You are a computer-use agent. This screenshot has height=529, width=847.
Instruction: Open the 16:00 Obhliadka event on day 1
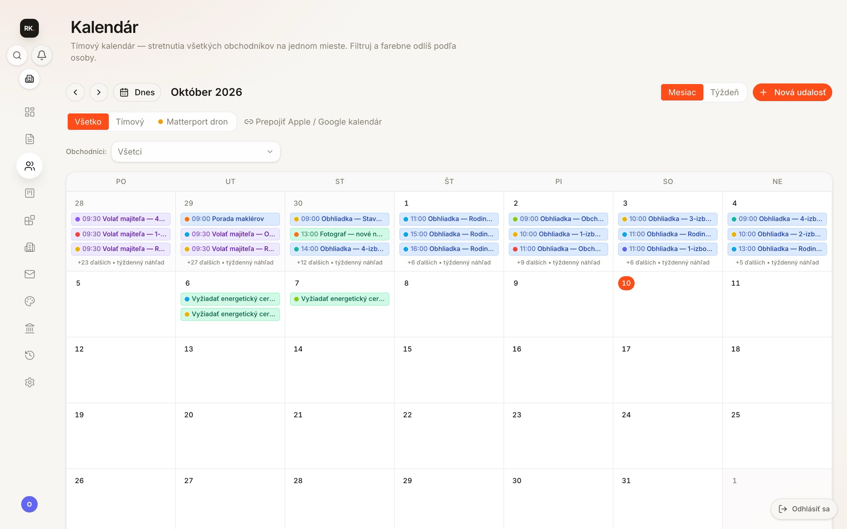click(x=449, y=249)
